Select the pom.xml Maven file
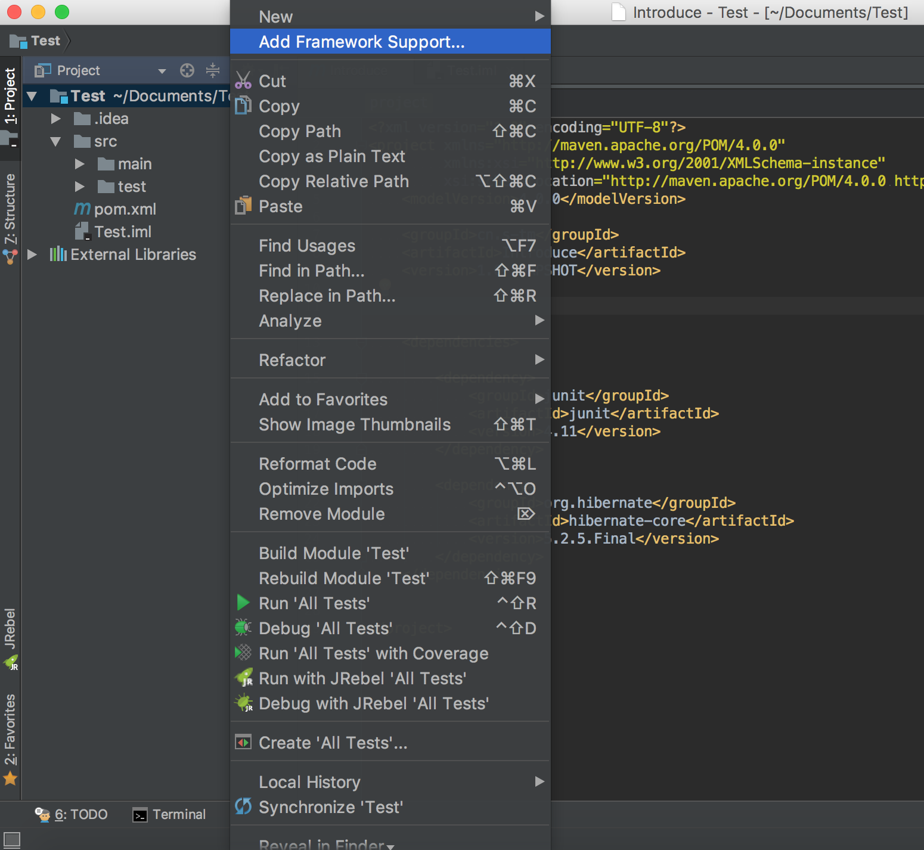 (115, 209)
